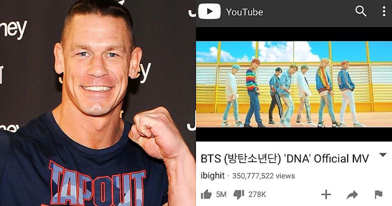This screenshot has height=206, width=392.
Task: Click the black bar above the video
Action: tap(294, 34)
